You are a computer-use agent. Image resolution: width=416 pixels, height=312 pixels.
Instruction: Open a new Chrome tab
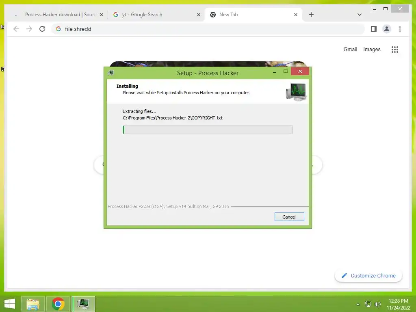311,15
